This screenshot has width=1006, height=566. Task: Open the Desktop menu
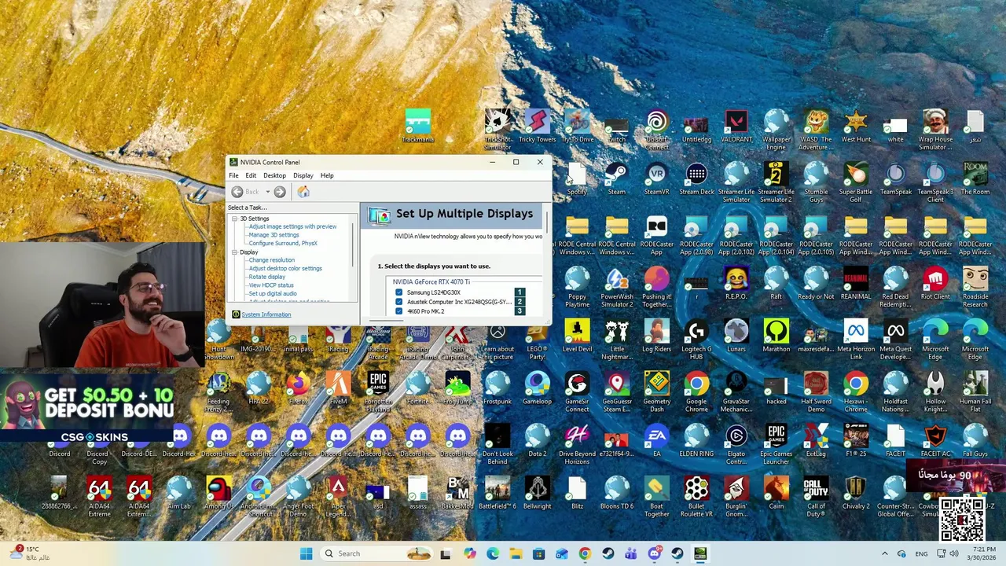274,175
